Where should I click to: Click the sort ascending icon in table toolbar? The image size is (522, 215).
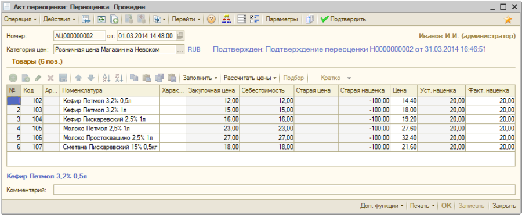[106, 78]
